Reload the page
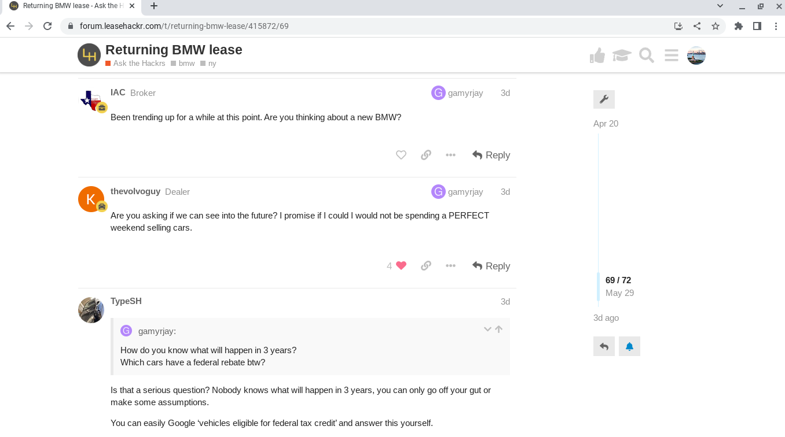The height and width of the screenshot is (437, 785). pyautogui.click(x=48, y=26)
